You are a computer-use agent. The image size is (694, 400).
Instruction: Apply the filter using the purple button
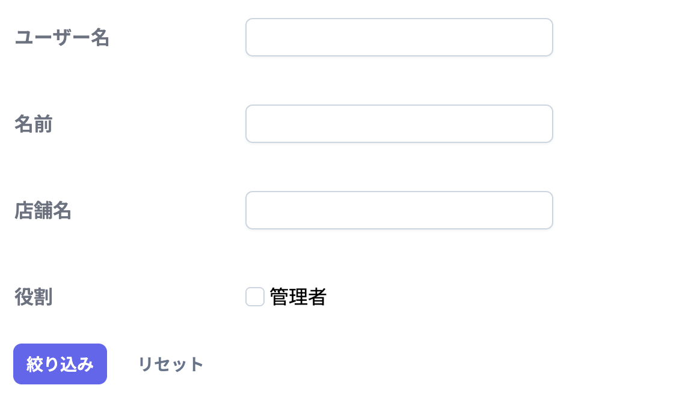pos(60,364)
